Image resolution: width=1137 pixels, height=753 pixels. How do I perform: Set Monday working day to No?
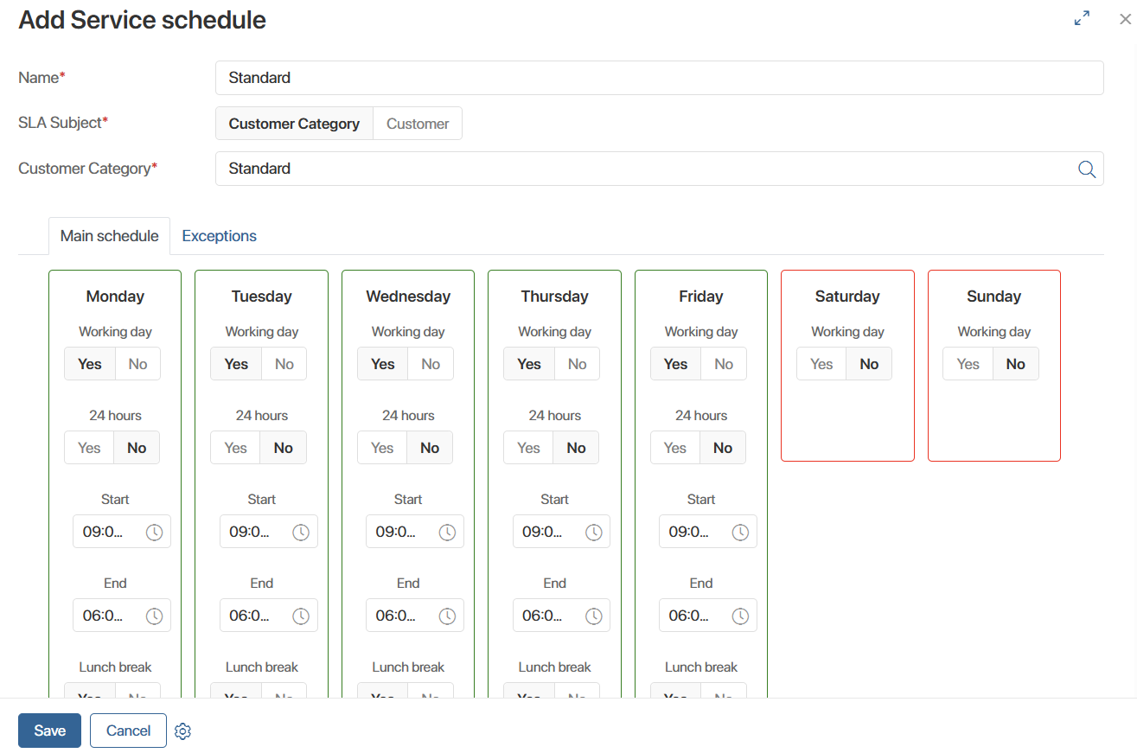coord(137,365)
